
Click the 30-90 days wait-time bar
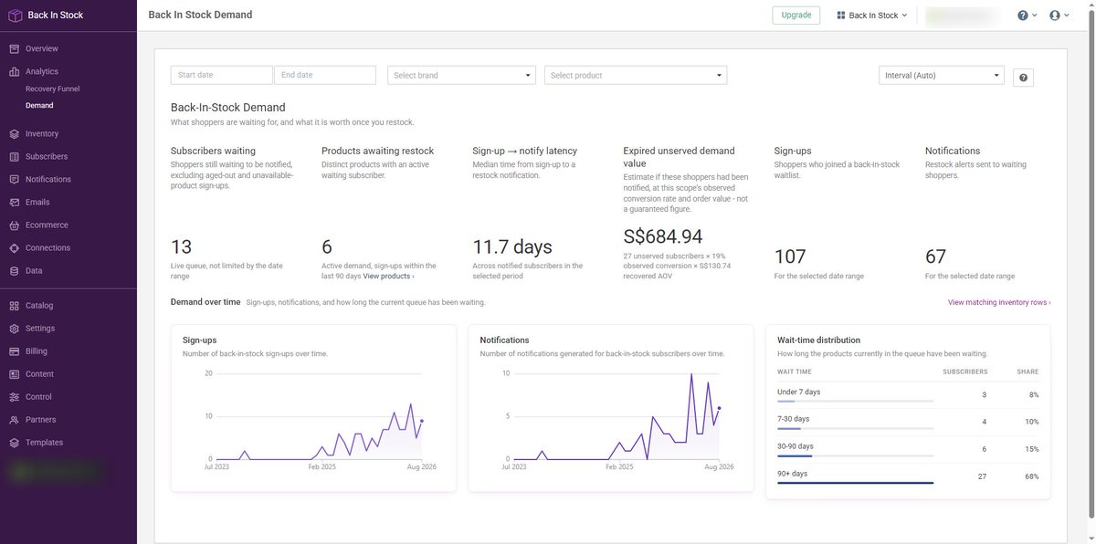pyautogui.click(x=855, y=455)
